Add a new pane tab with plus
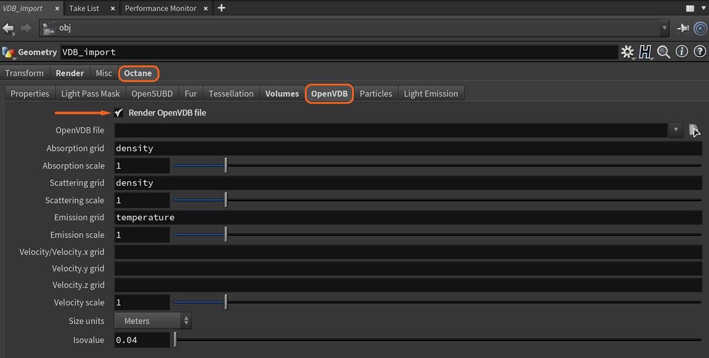 coord(221,8)
